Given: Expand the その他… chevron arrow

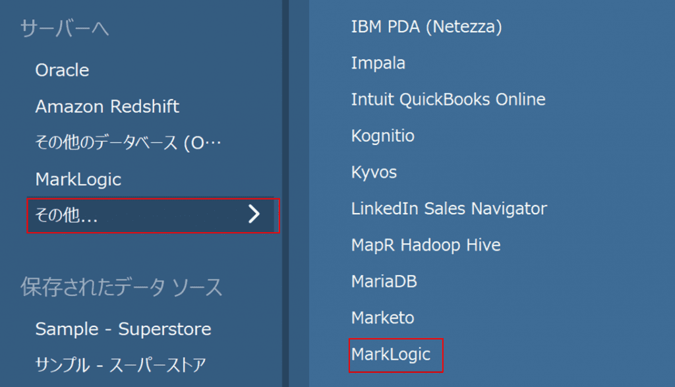Looking at the screenshot, I should coord(254,214).
